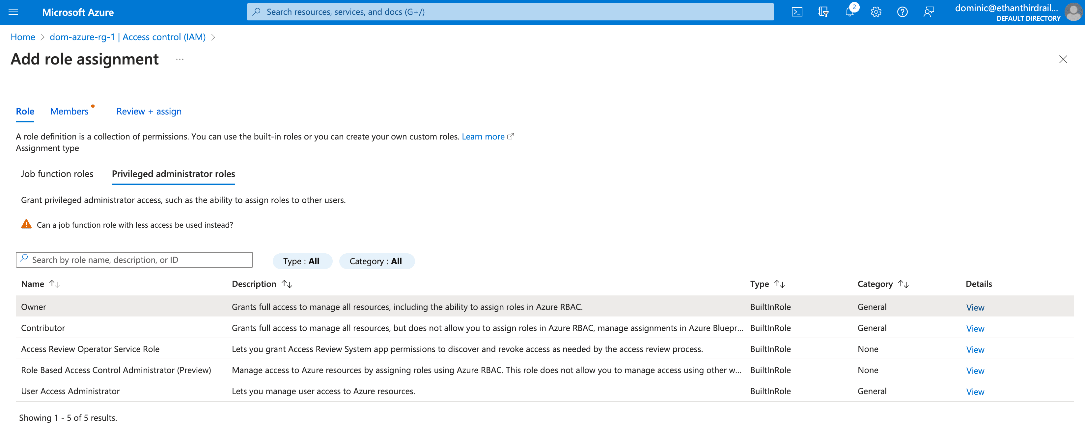The height and width of the screenshot is (429, 1085).
Task: Click the role search input field
Action: pos(134,260)
